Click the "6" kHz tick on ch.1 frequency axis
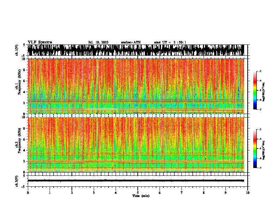Screen dimensions: 279x216 pyautogui.click(x=25, y=81)
